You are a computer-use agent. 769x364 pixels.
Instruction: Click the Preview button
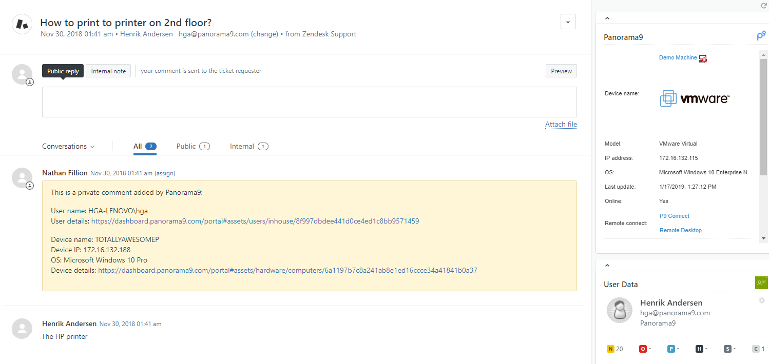pyautogui.click(x=561, y=71)
